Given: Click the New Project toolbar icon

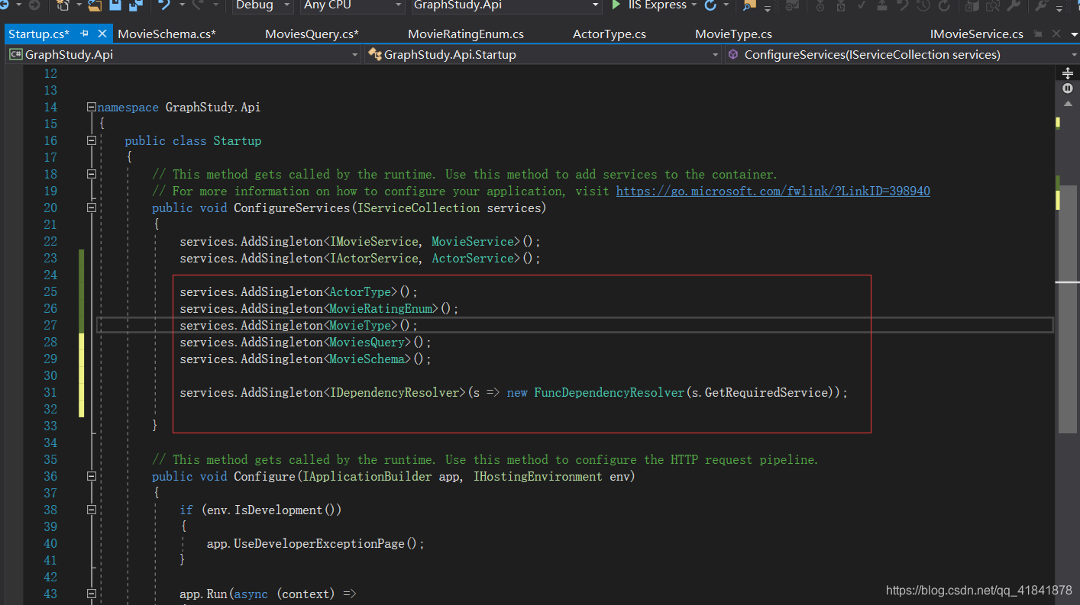Looking at the screenshot, I should click(63, 5).
